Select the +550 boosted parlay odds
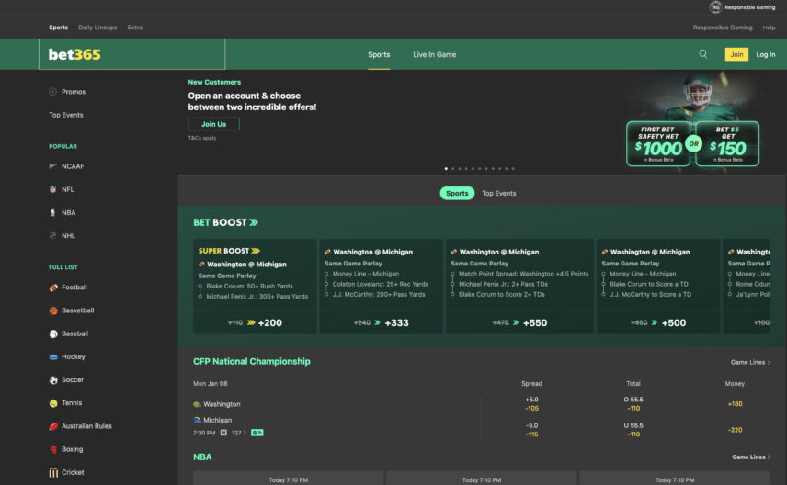This screenshot has width=787, height=485. click(x=519, y=322)
